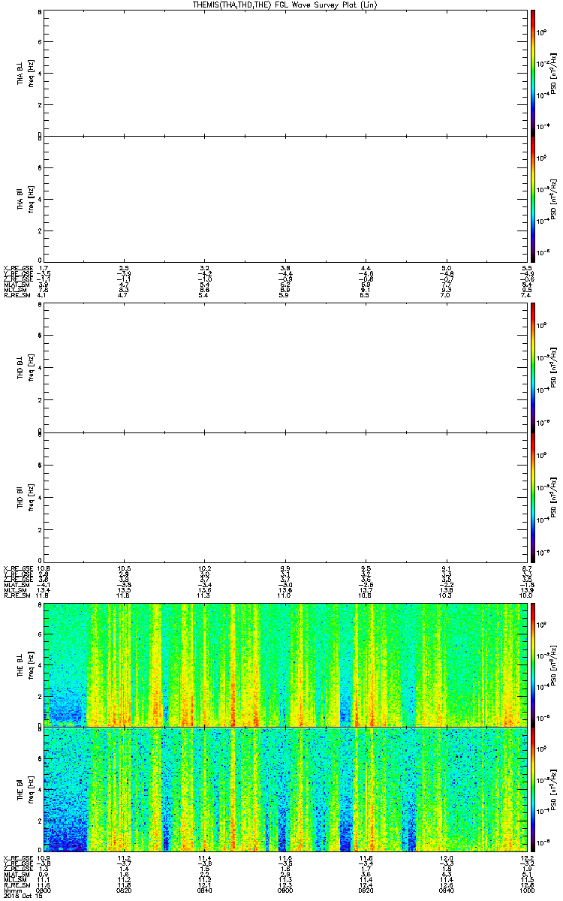Click the THE B perpendicular spectrogram
563x901 pixels.
(x=284, y=664)
